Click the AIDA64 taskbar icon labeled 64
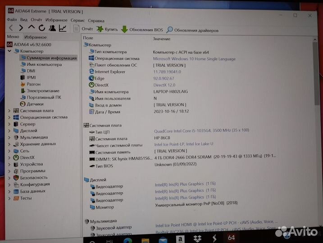The height and width of the screenshot is (243, 323). tap(231, 238)
